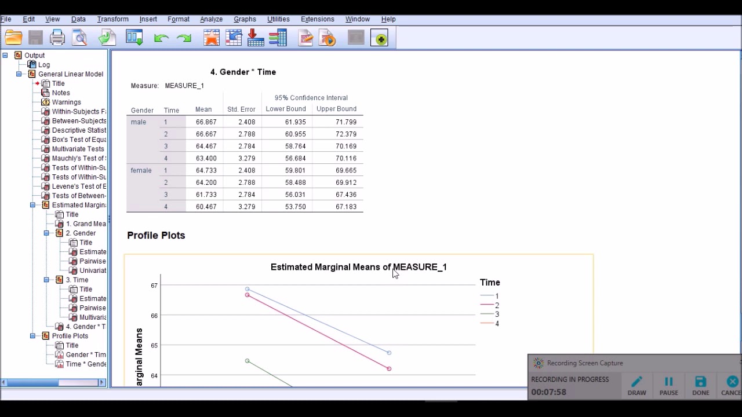
Task: Click the Designate Window script-pencil icon
Action: pos(305,38)
